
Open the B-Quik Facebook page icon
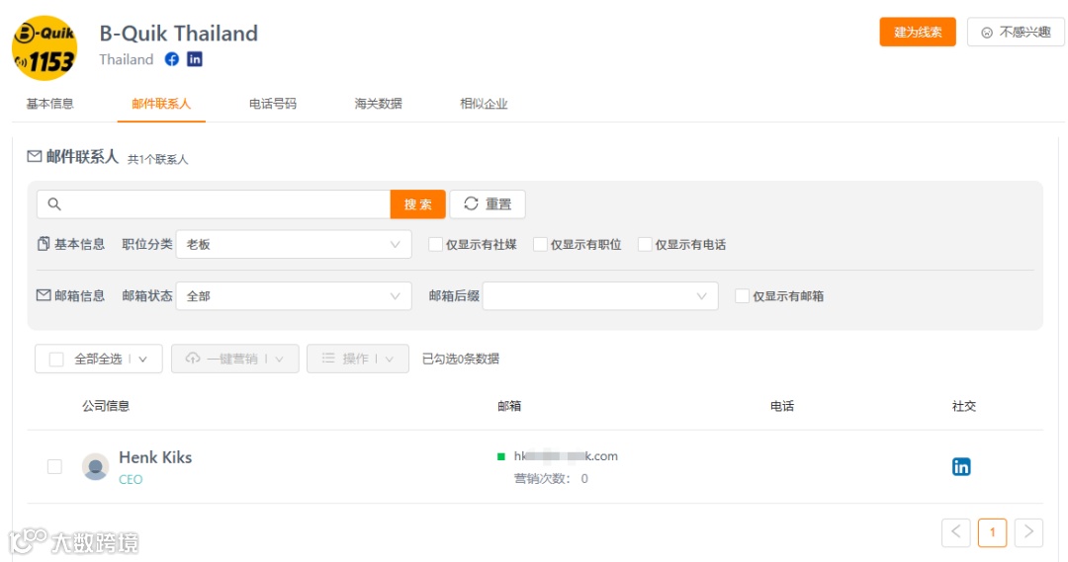point(172,59)
